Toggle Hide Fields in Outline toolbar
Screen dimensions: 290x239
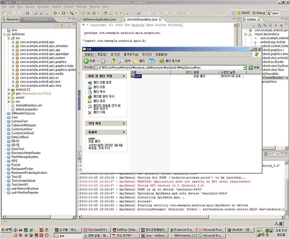point(265,25)
